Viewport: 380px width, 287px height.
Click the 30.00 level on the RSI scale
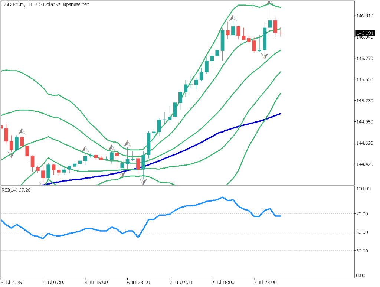click(x=362, y=251)
